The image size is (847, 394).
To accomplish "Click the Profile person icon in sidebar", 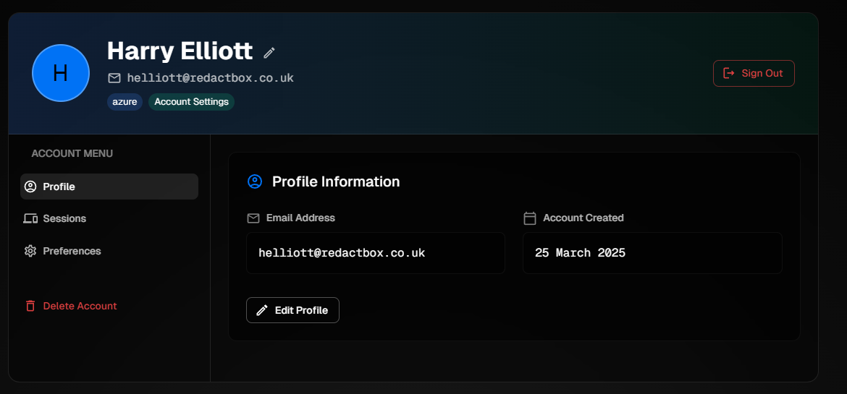I will [30, 187].
